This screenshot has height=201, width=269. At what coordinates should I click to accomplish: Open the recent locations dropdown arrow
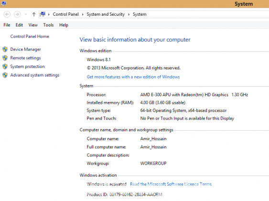click(26, 14)
